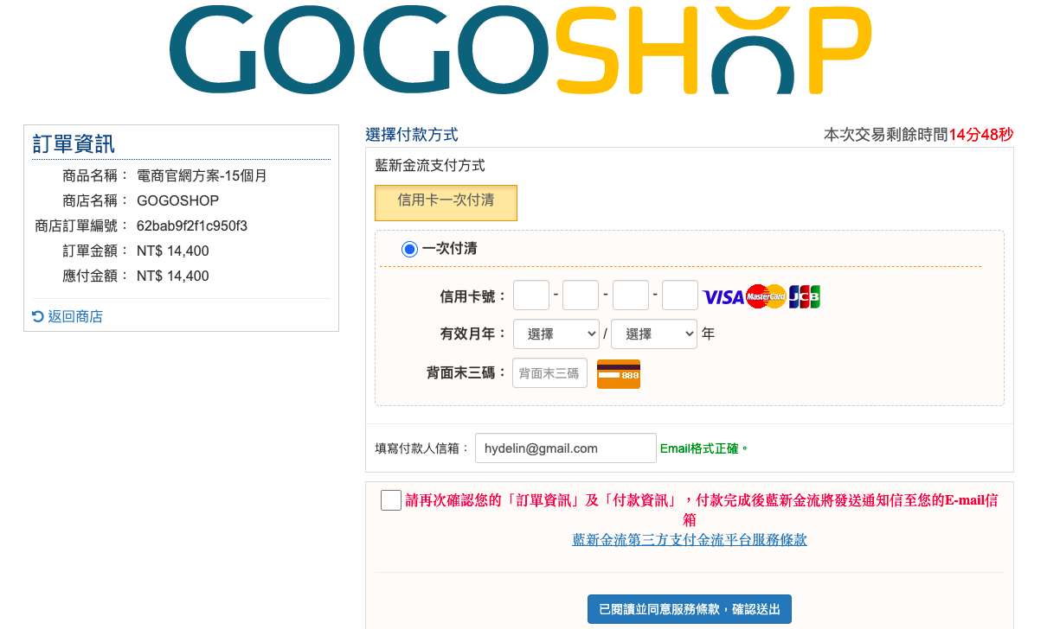
Task: Focus the first credit card number field
Action: coord(531,295)
